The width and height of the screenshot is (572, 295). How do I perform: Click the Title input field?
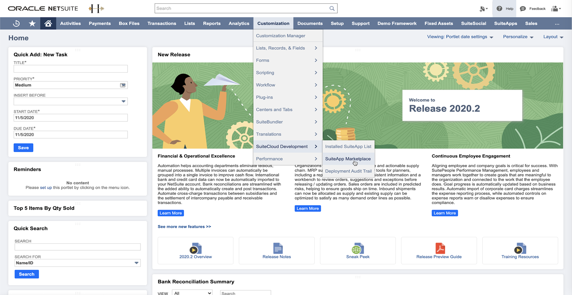70,69
